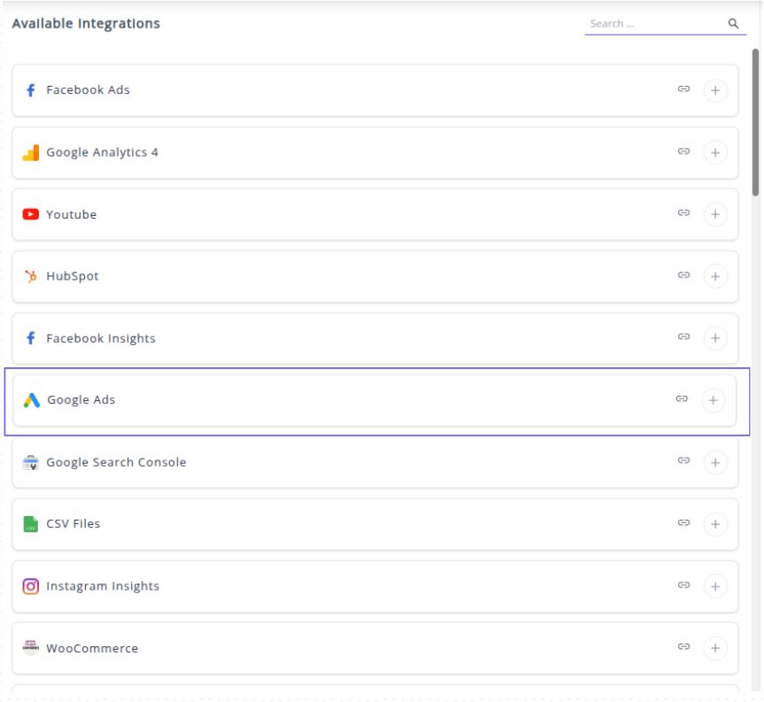Screen dimensions: 764x702
Task: Add the Google Ads integration
Action: (714, 399)
